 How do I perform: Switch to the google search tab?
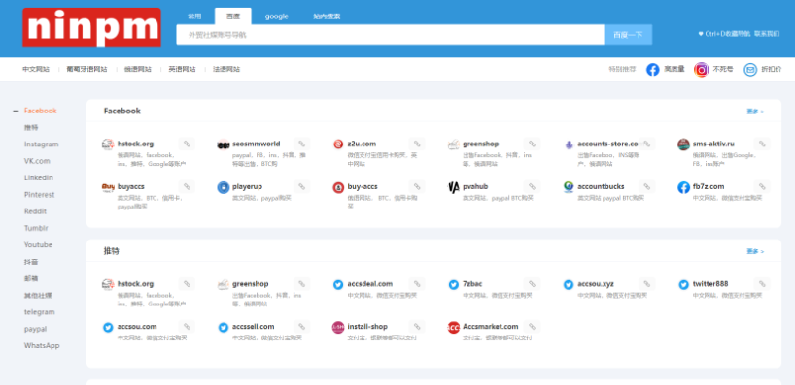pos(276,16)
